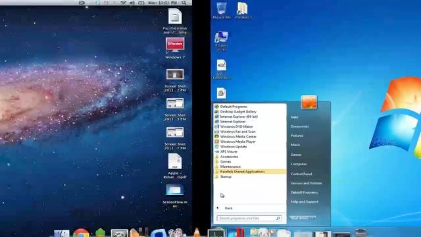Click the user account picture in Start menu
This screenshot has height=237, width=421.
[x=309, y=102]
